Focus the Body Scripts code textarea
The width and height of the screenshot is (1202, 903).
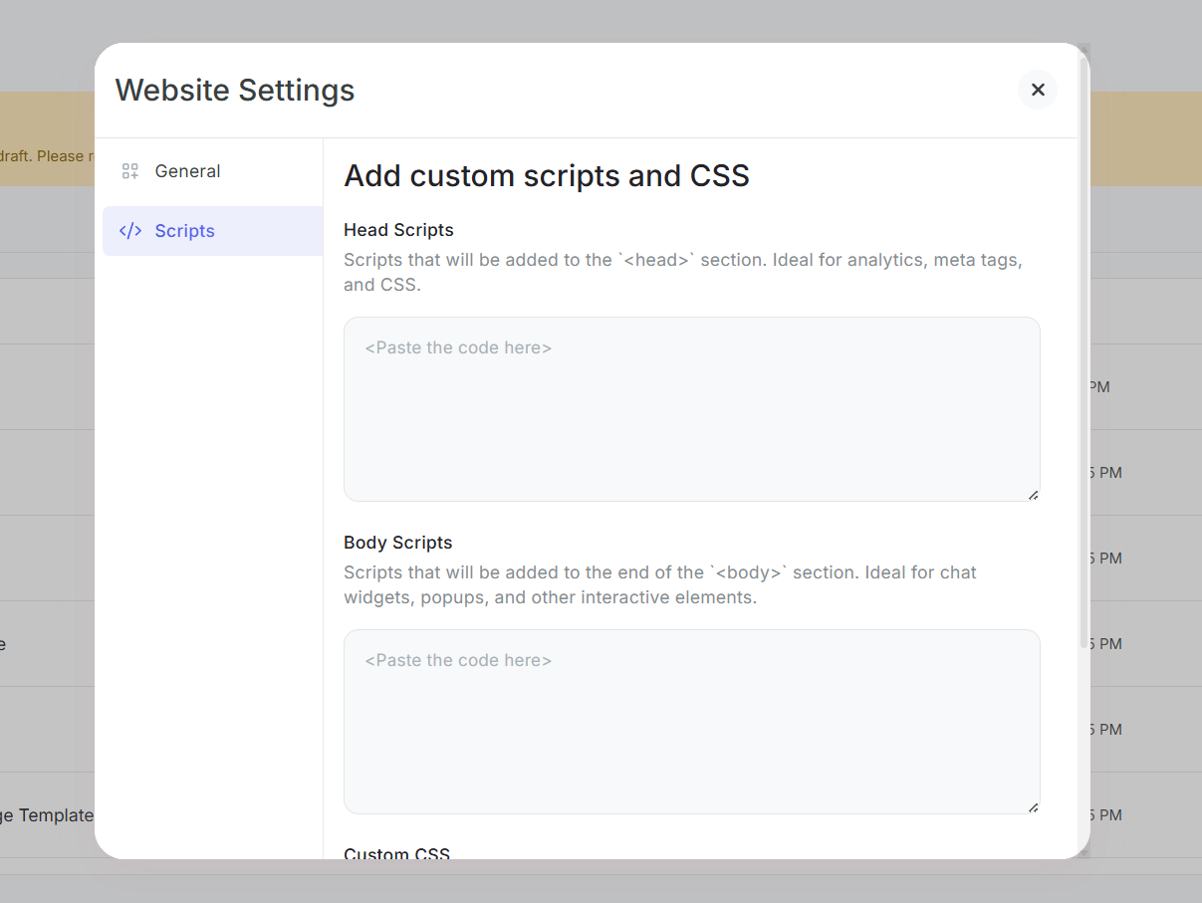click(x=691, y=721)
